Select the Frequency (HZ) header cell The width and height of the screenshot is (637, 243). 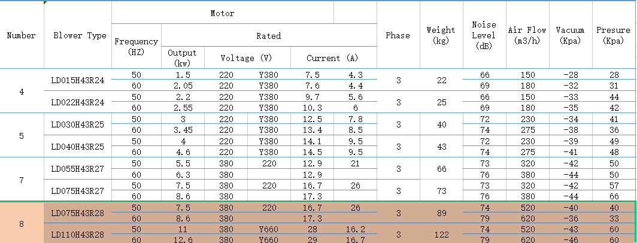pos(136,46)
